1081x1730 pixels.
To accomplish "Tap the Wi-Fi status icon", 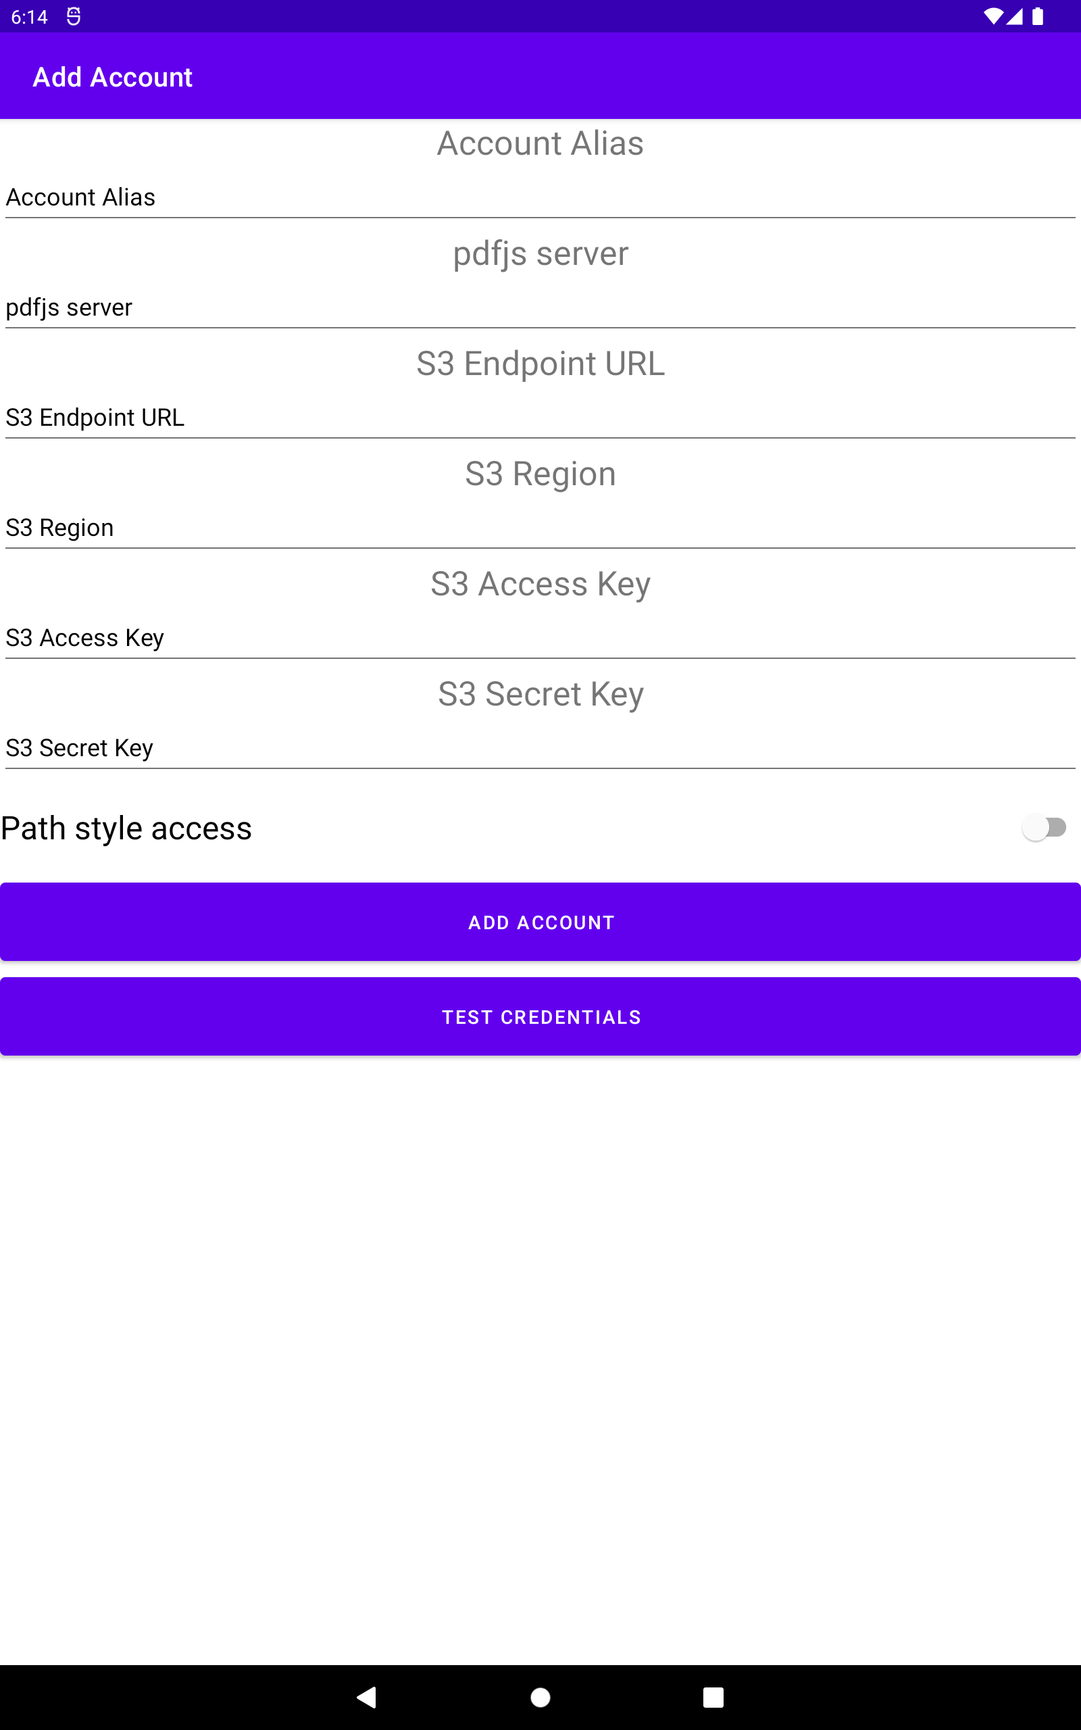I will coord(992,16).
